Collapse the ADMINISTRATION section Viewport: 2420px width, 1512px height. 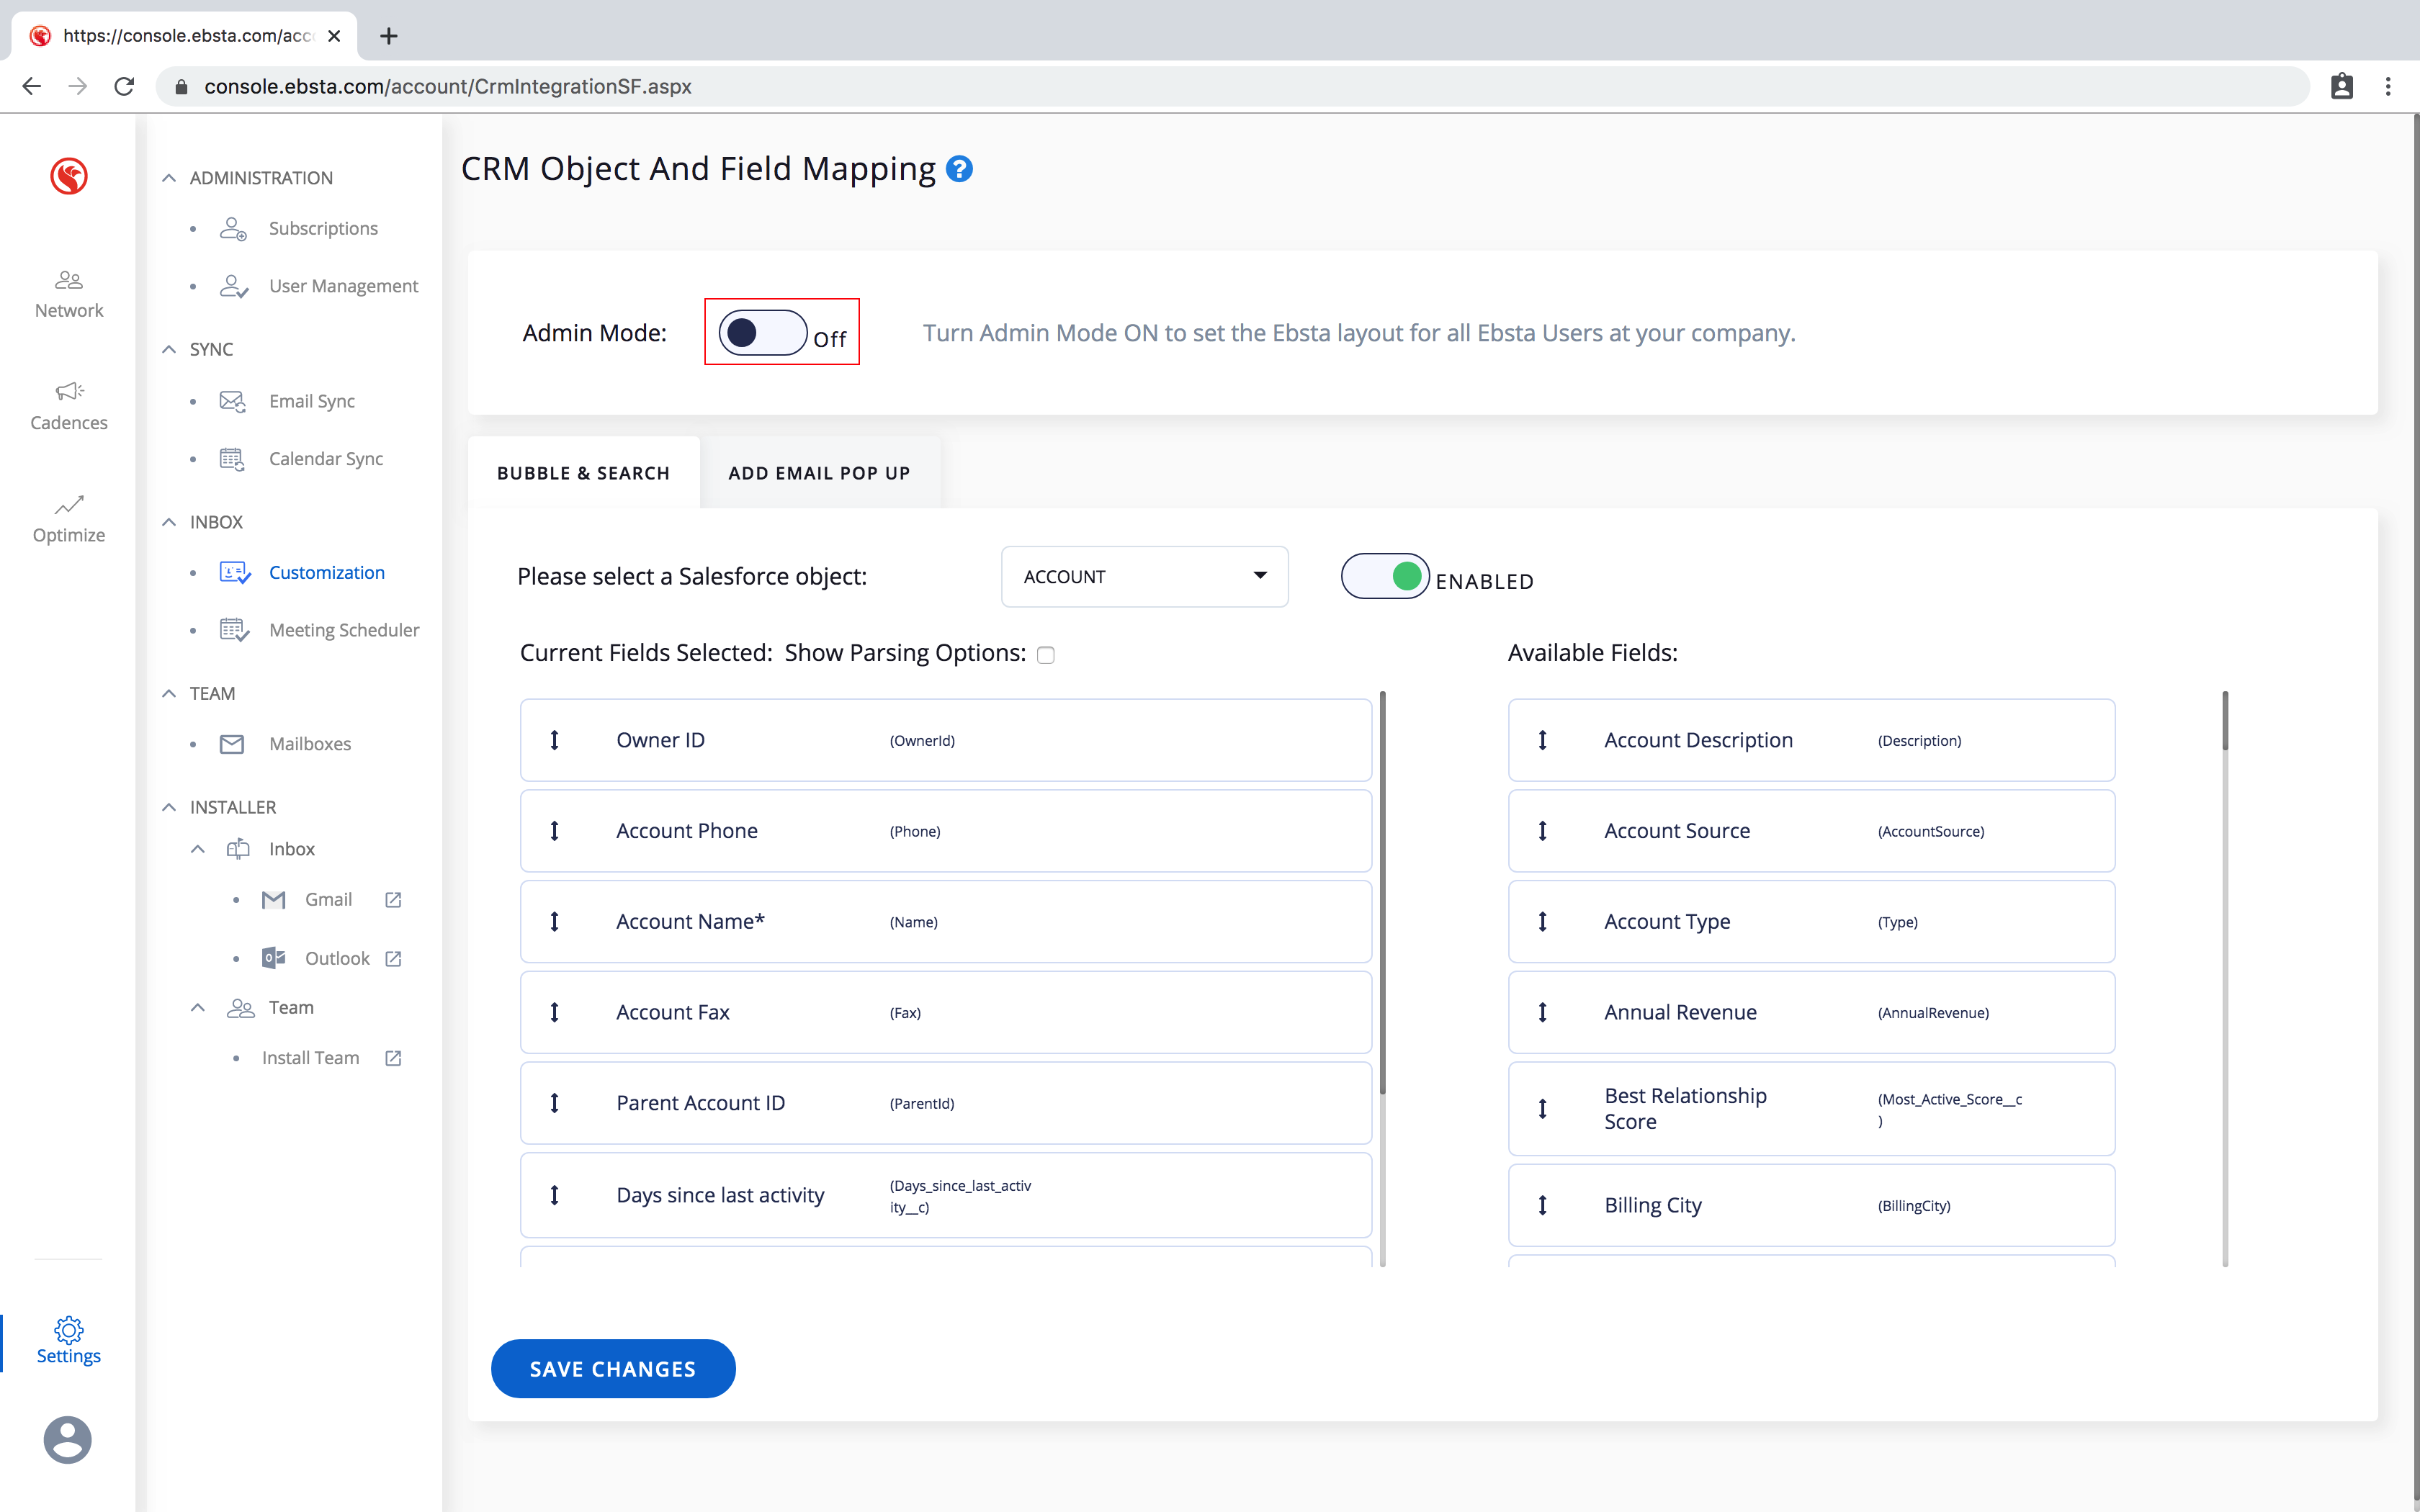coord(169,178)
